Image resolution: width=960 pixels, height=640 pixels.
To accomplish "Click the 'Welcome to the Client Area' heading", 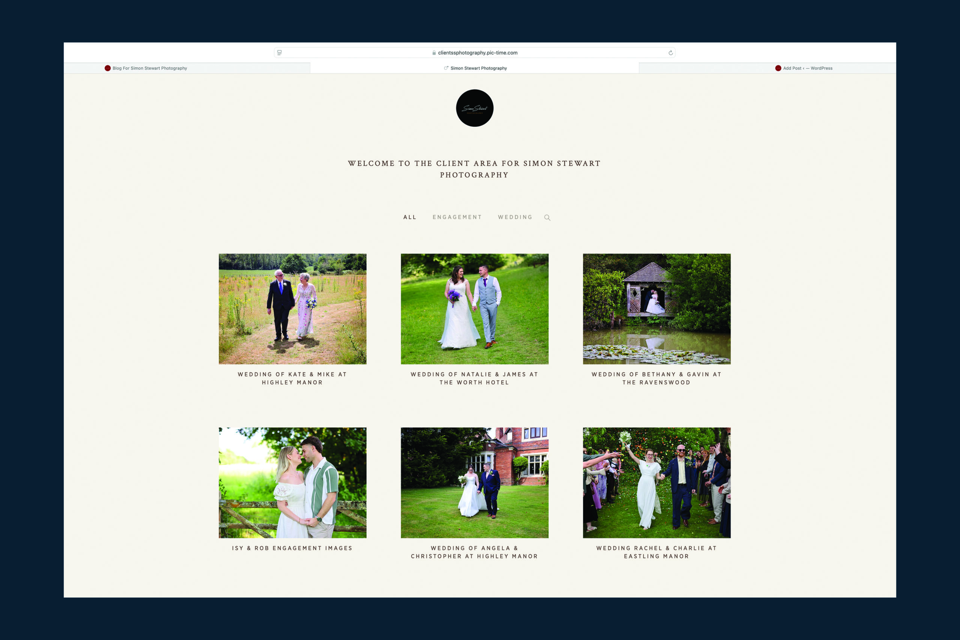I will (474, 169).
